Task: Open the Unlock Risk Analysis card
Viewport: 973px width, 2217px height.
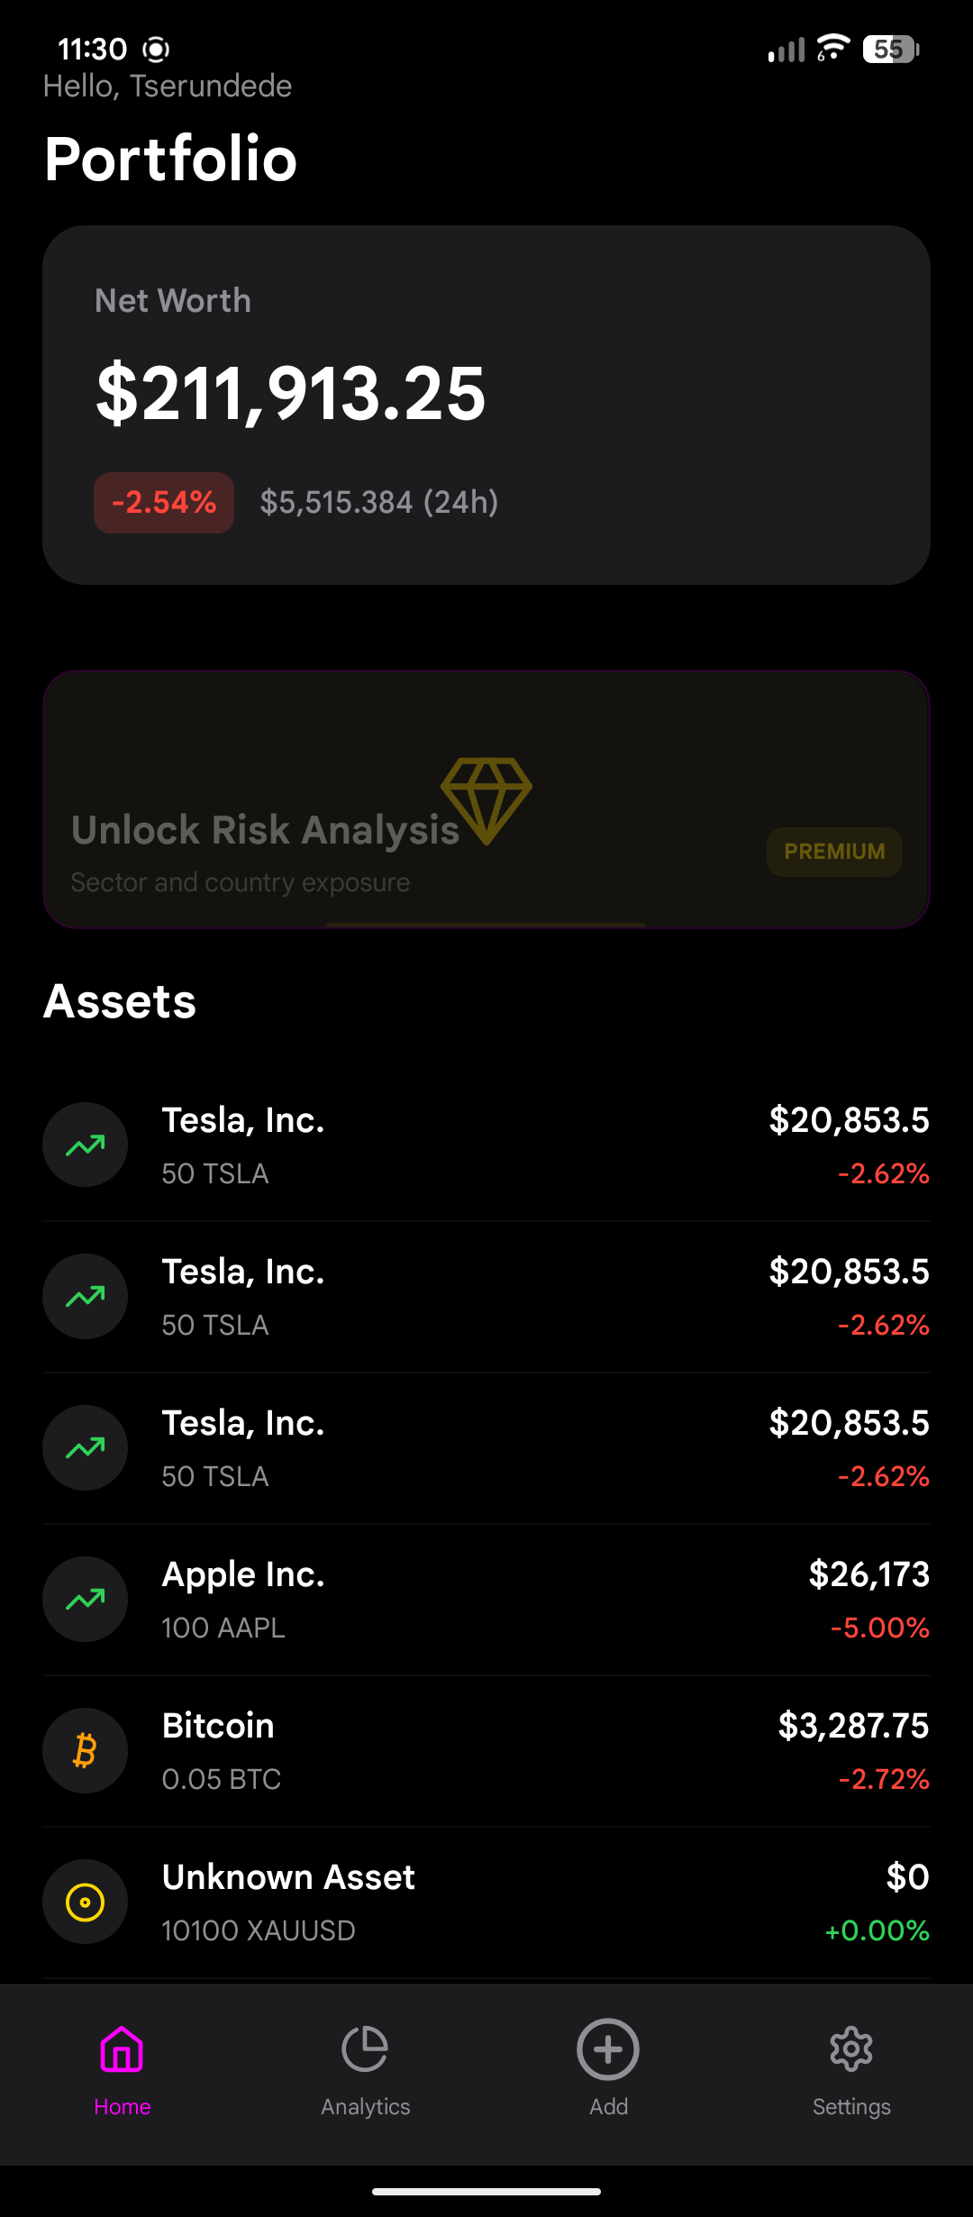Action: click(486, 799)
